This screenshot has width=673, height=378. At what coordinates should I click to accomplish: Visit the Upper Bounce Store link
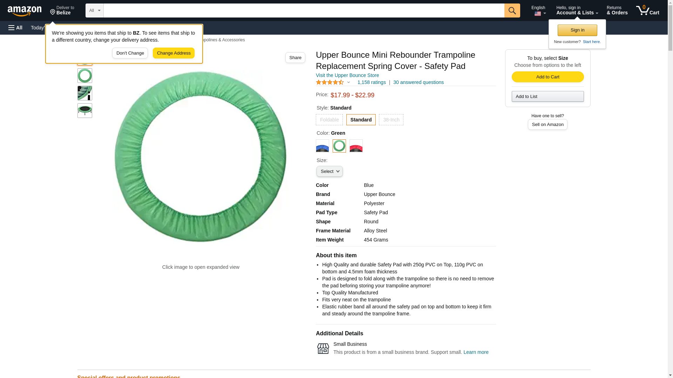[x=347, y=75]
